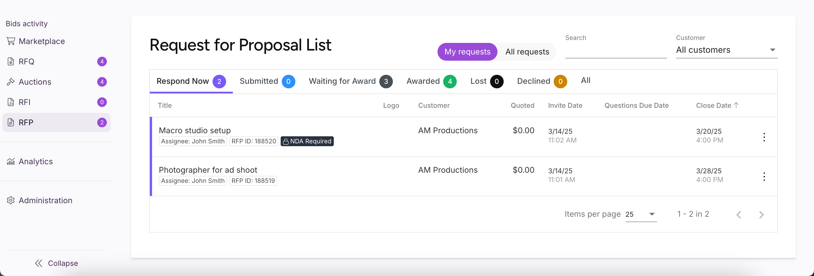Screen dimensions: 814x276
Task: Click Collapse sidebar label
Action: [x=63, y=263]
